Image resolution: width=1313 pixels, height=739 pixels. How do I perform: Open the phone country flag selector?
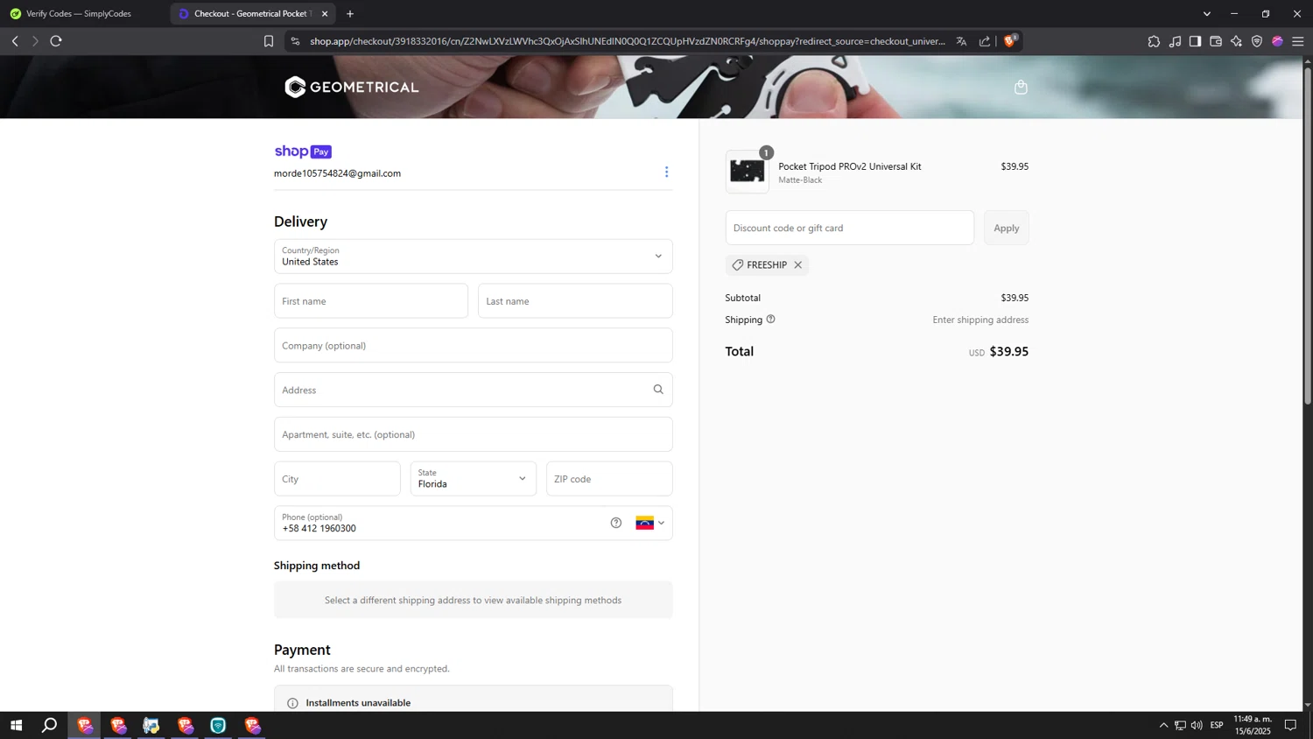pos(649,523)
